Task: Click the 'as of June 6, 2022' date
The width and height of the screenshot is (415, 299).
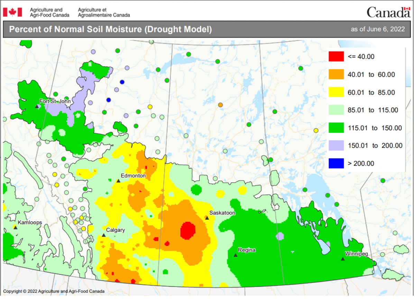Action: tap(378, 29)
